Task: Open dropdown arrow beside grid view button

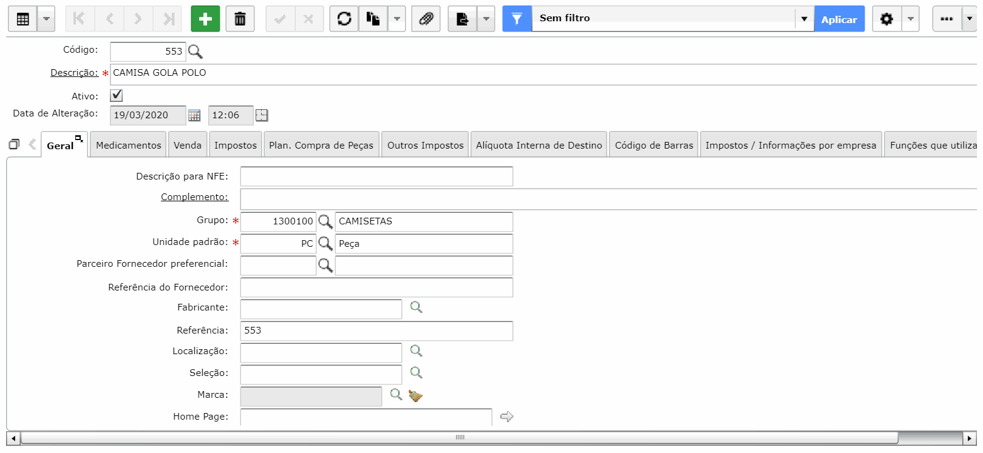Action: coord(46,19)
